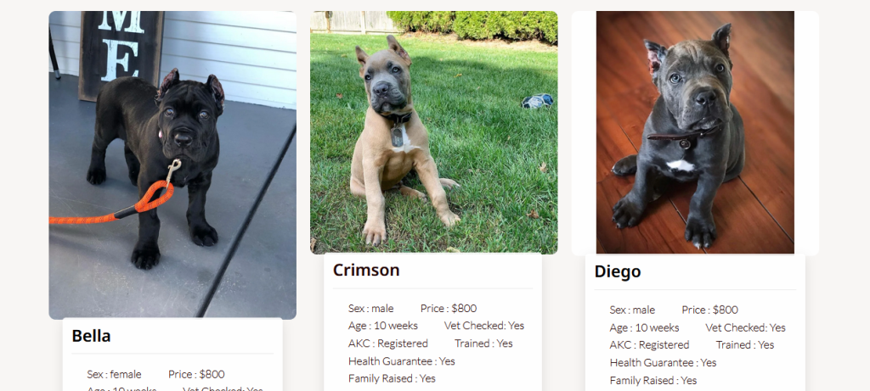Viewport: 870px width, 391px height.
Task: Click Crimson's "AKC : Registered" detail
Action: [x=388, y=344]
